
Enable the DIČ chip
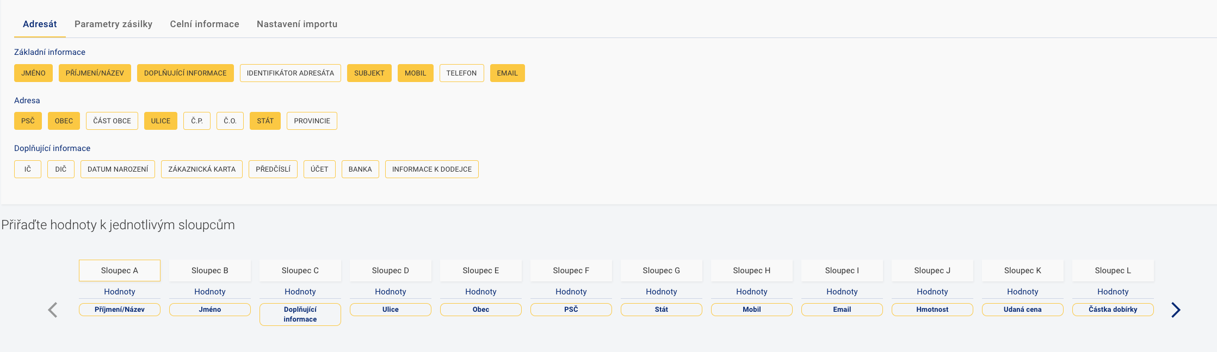pyautogui.click(x=61, y=169)
